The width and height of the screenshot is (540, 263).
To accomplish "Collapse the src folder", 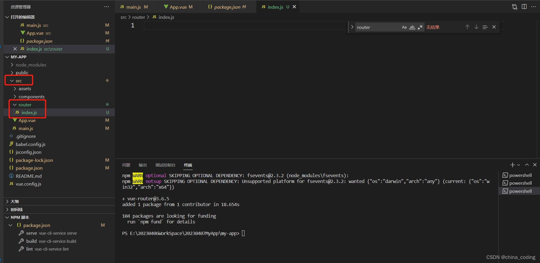I will [x=19, y=81].
